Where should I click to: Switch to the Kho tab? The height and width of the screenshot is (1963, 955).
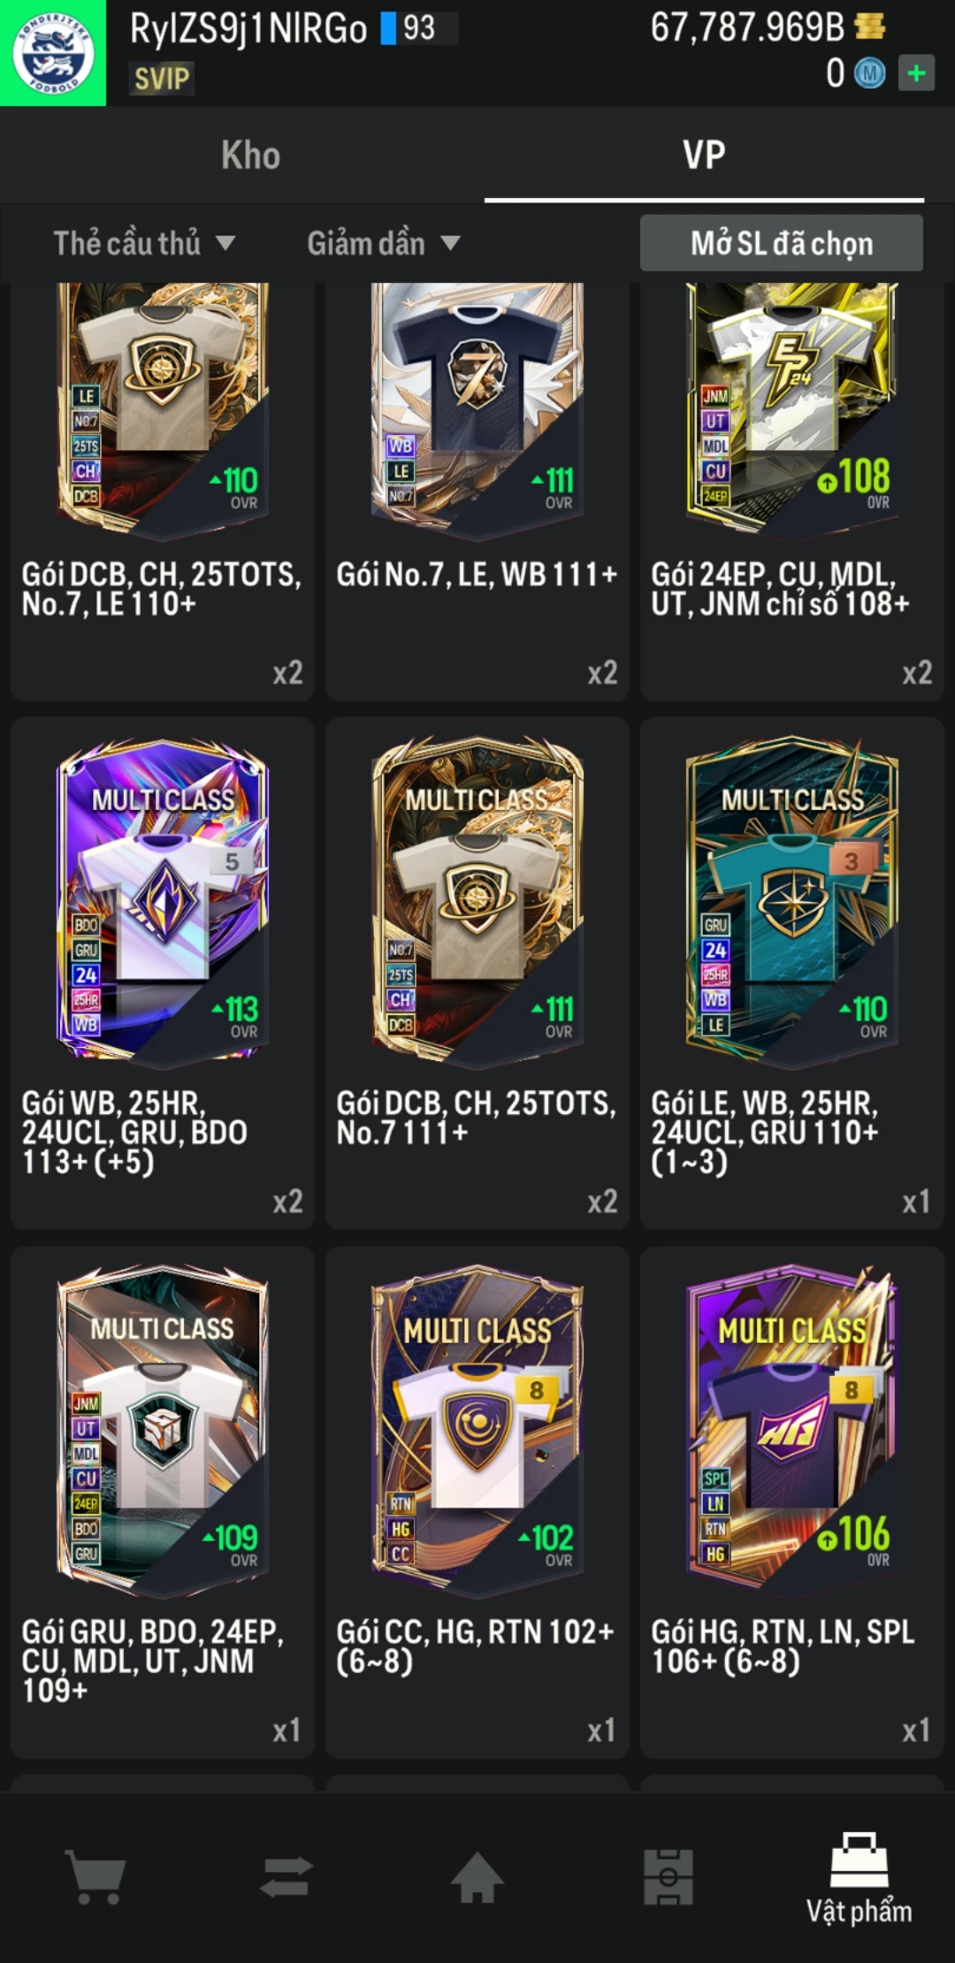(x=251, y=155)
